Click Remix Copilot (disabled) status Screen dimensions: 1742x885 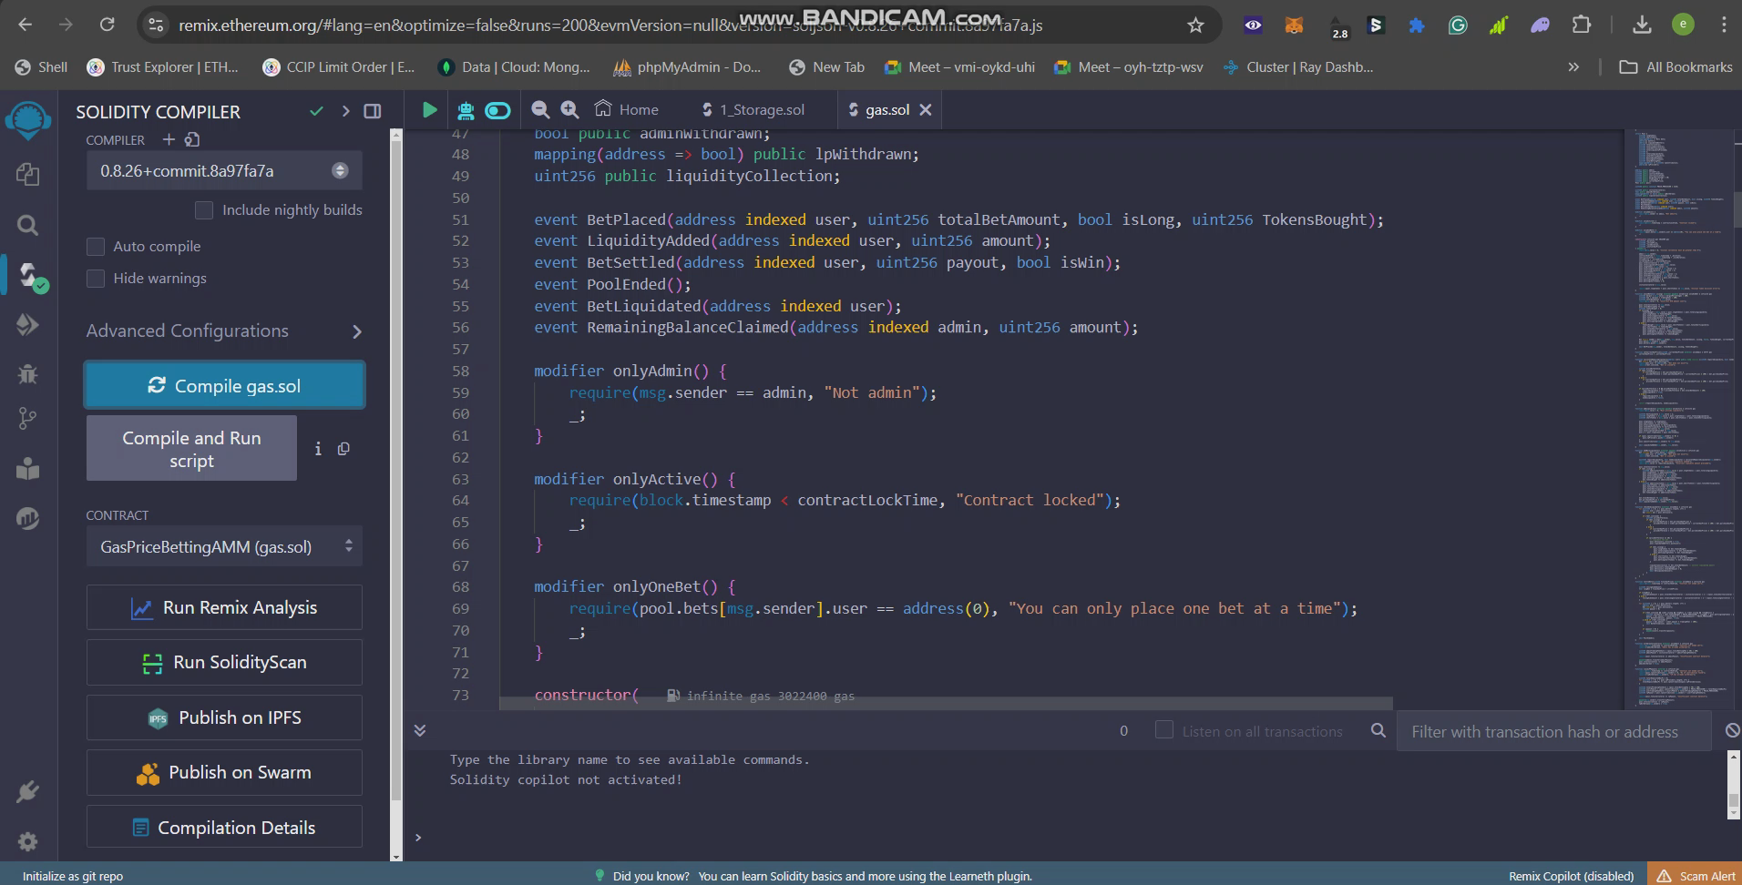1571,876
